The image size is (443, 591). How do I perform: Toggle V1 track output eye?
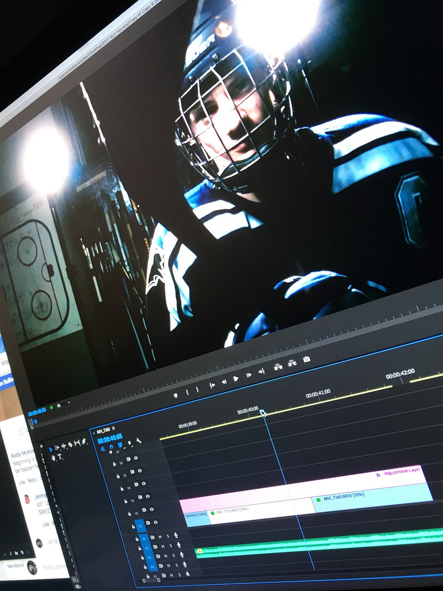(156, 522)
